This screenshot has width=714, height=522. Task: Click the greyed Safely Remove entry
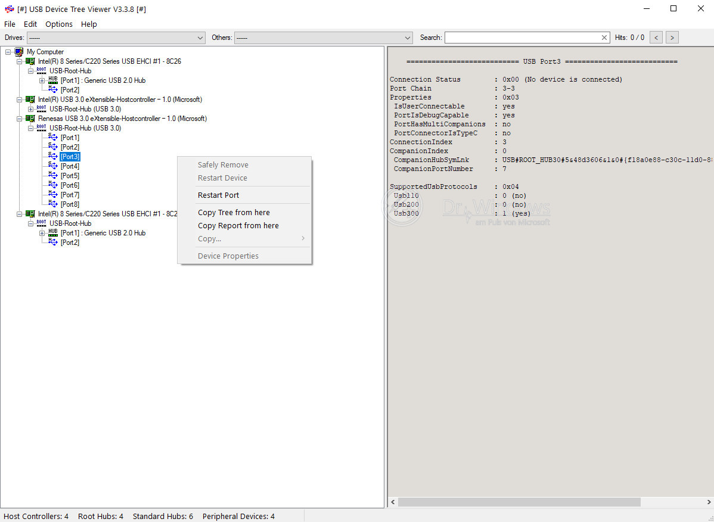244,164
